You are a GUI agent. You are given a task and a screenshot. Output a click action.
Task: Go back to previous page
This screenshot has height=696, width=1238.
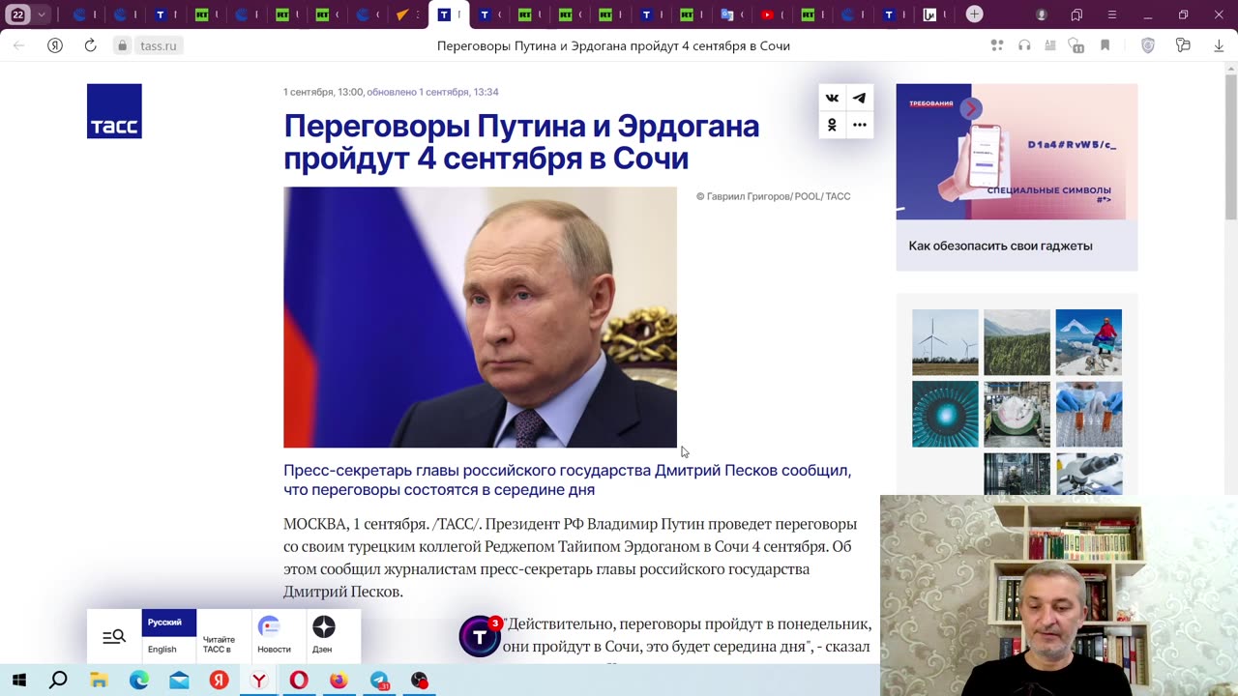click(x=18, y=45)
